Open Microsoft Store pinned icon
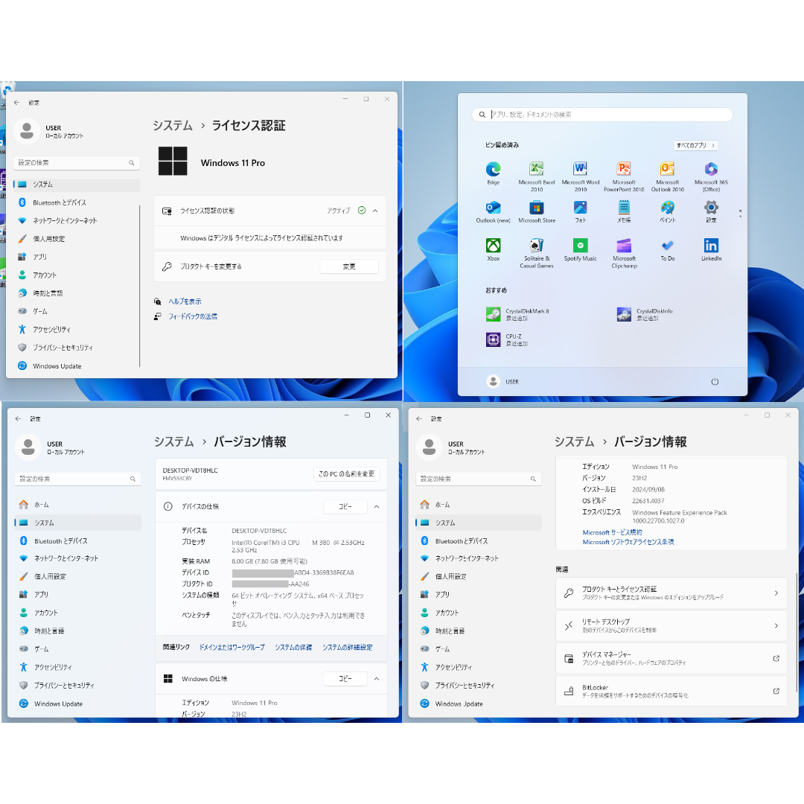The image size is (804, 804). 536,211
